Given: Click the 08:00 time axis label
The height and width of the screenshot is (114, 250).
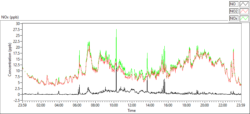Looking at the screenshot, I should point(96,105).
